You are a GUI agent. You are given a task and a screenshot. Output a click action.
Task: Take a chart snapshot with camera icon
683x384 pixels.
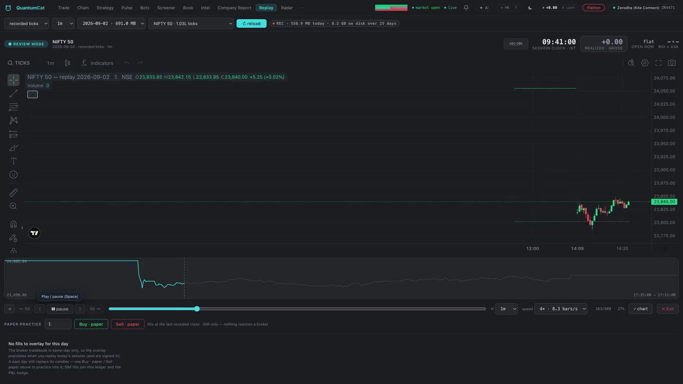672,63
